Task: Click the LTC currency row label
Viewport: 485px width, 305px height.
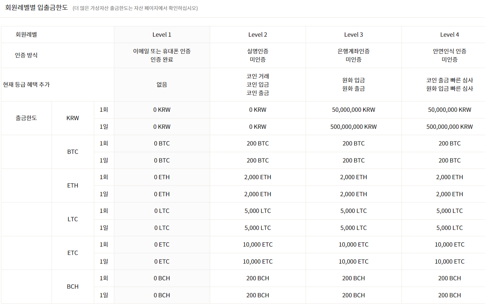Action: pos(72,219)
